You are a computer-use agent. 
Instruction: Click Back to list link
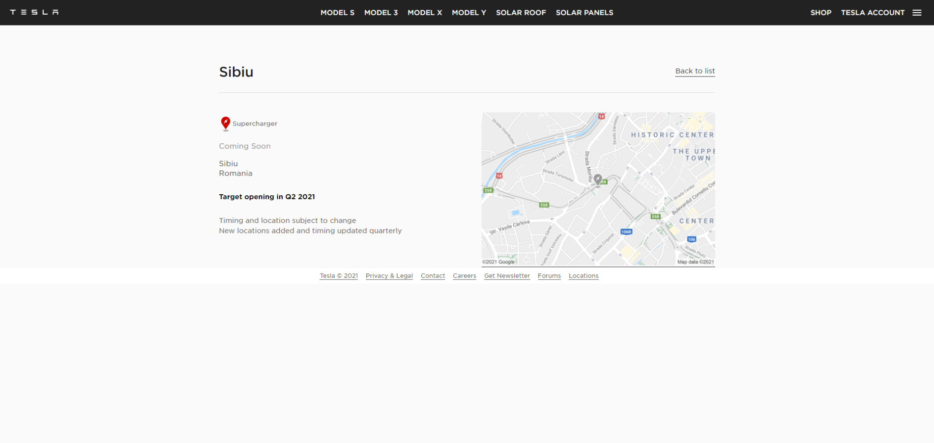(x=695, y=71)
